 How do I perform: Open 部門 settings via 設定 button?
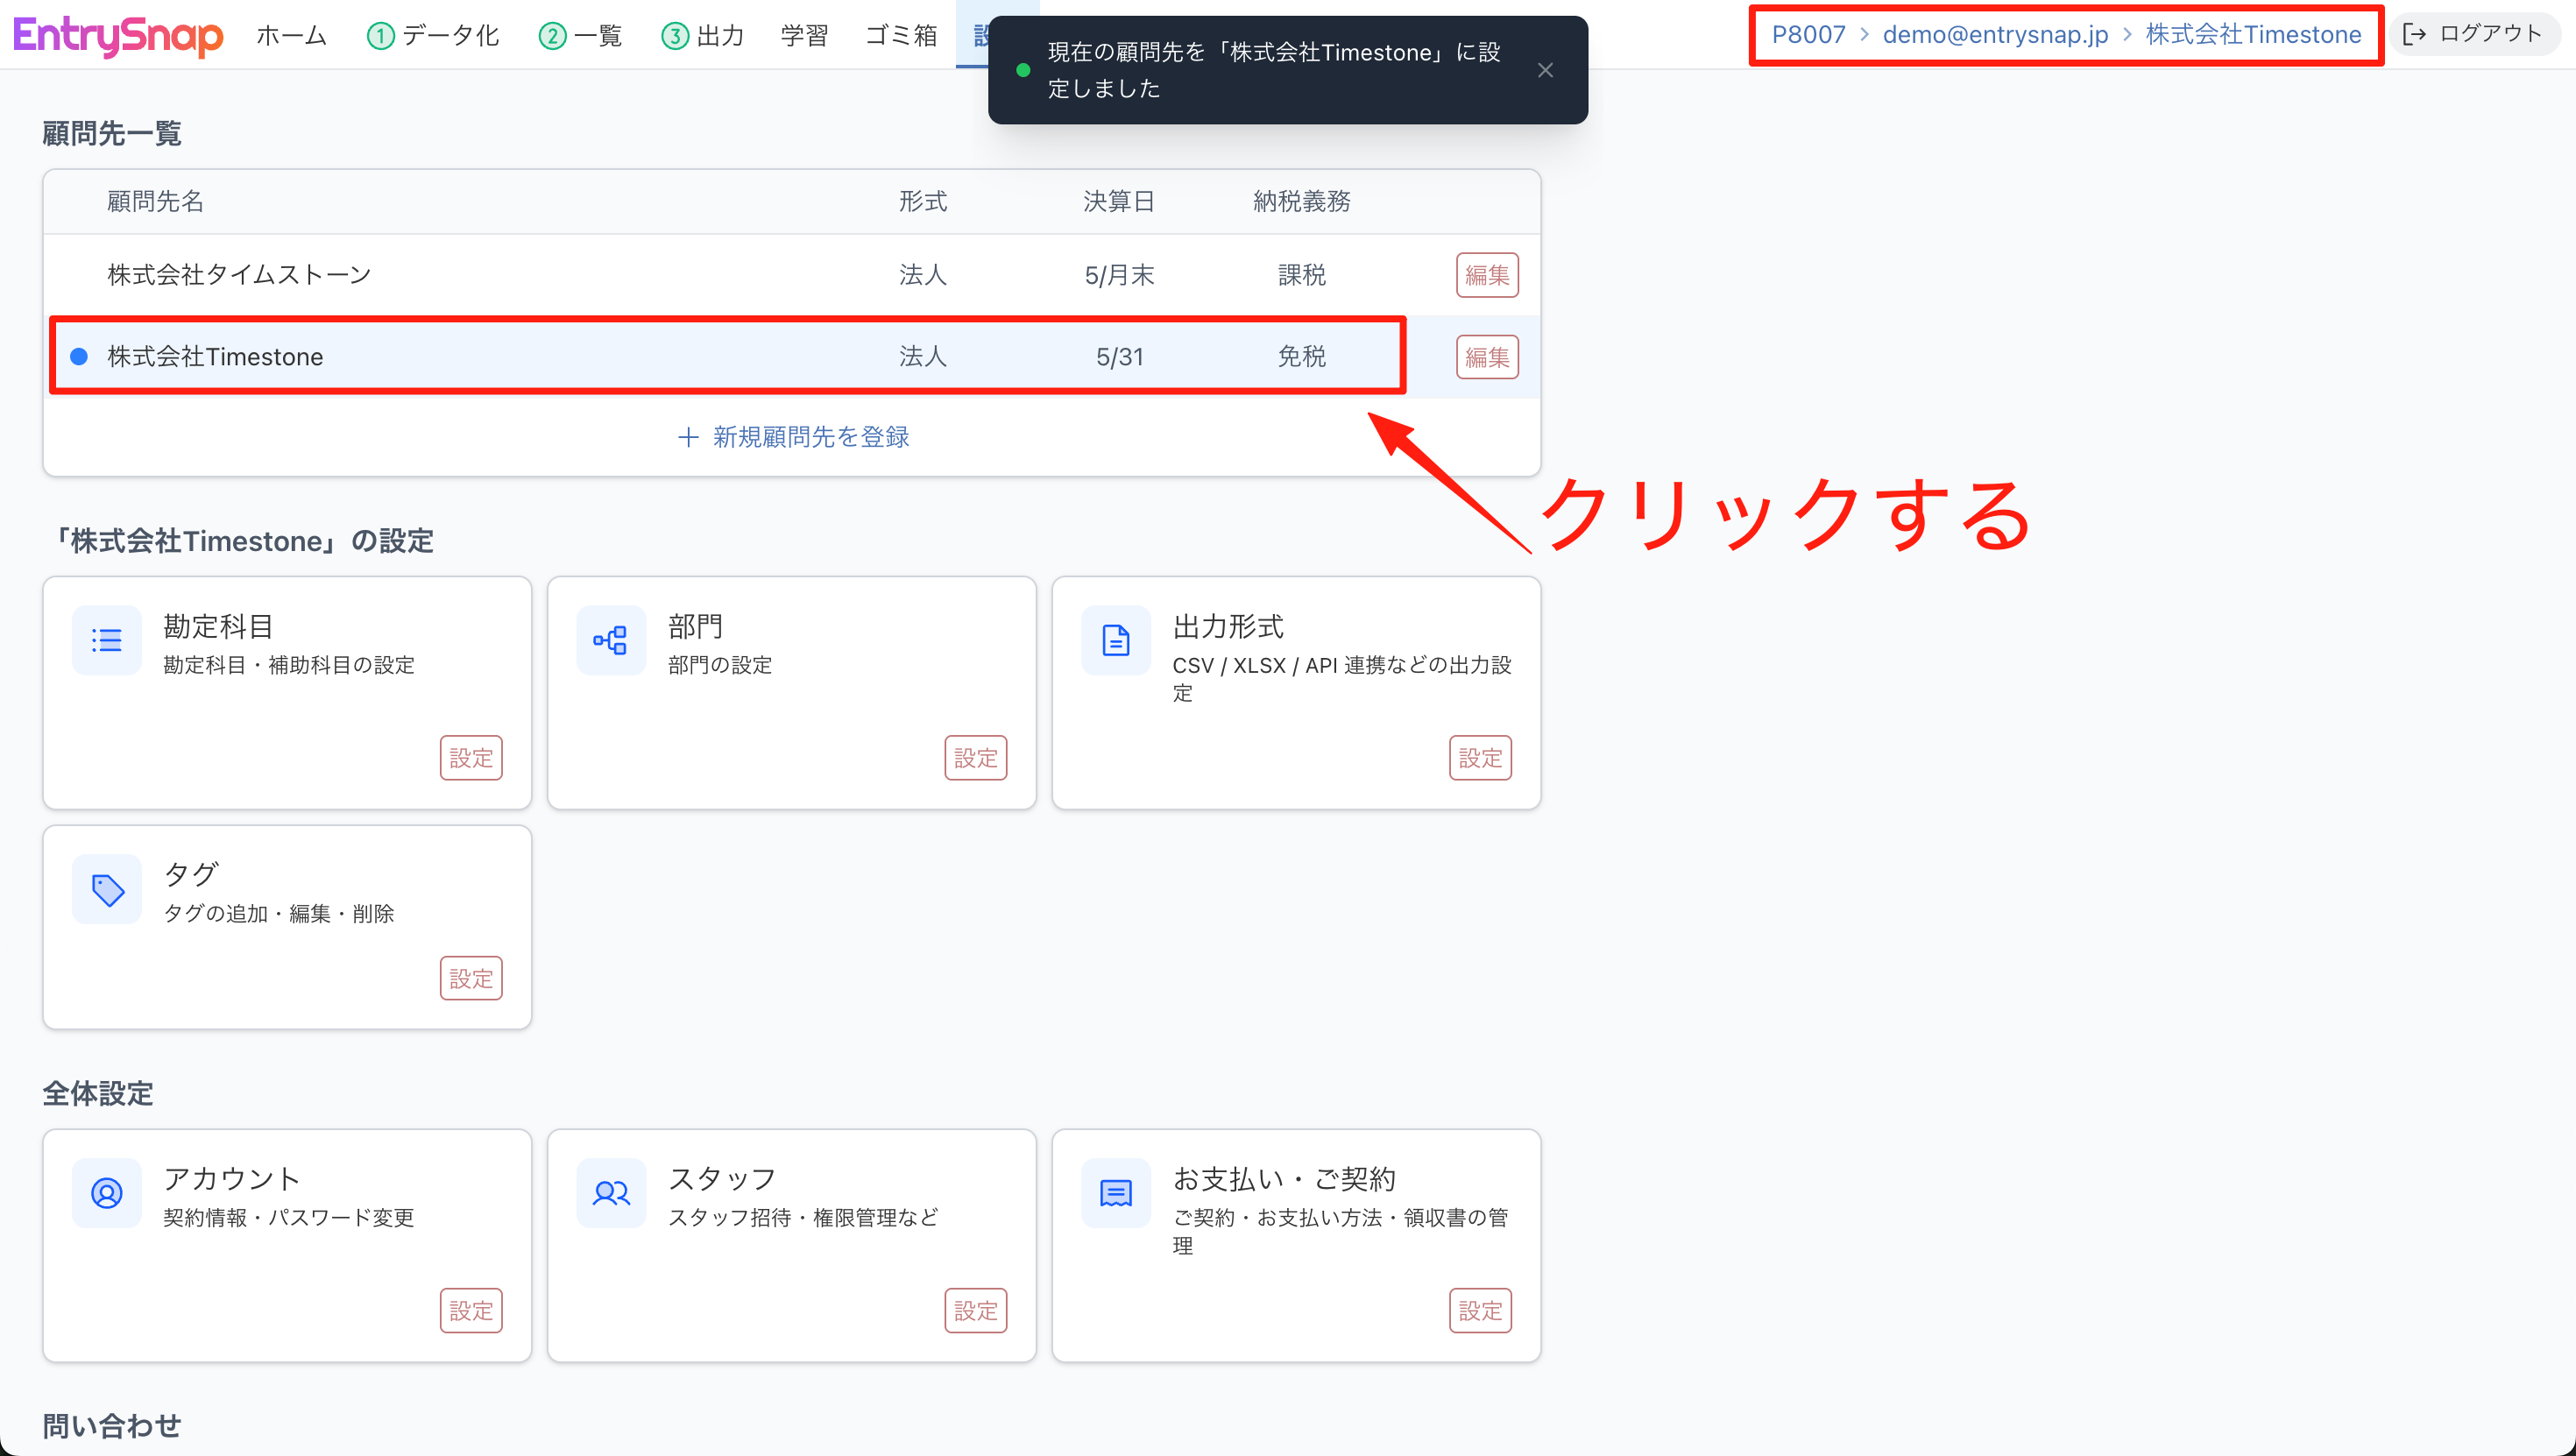(976, 758)
